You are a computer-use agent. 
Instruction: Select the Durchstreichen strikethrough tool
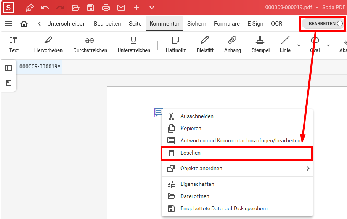[90, 45]
